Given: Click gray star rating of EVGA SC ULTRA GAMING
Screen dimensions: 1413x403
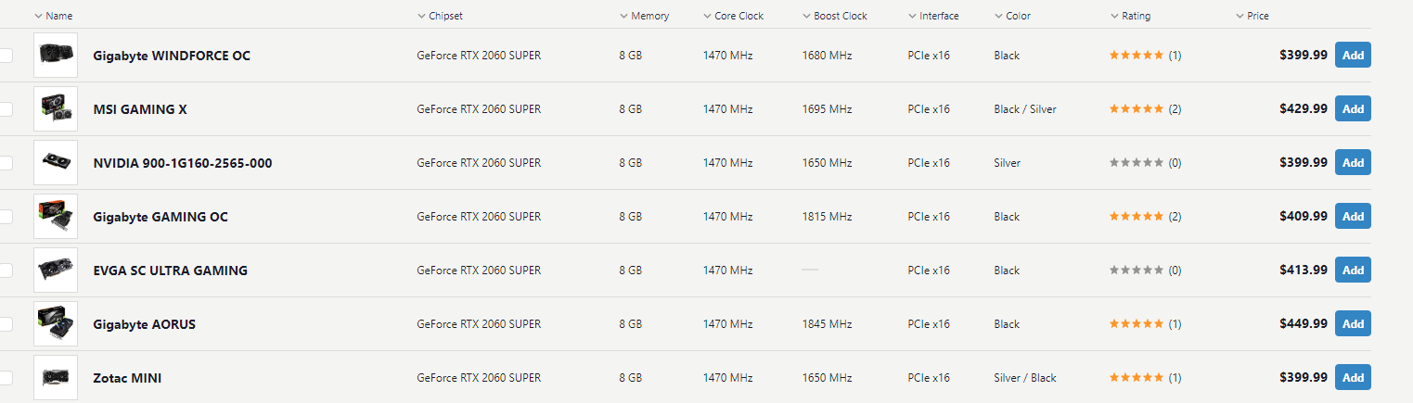Looking at the screenshot, I should [1137, 271].
